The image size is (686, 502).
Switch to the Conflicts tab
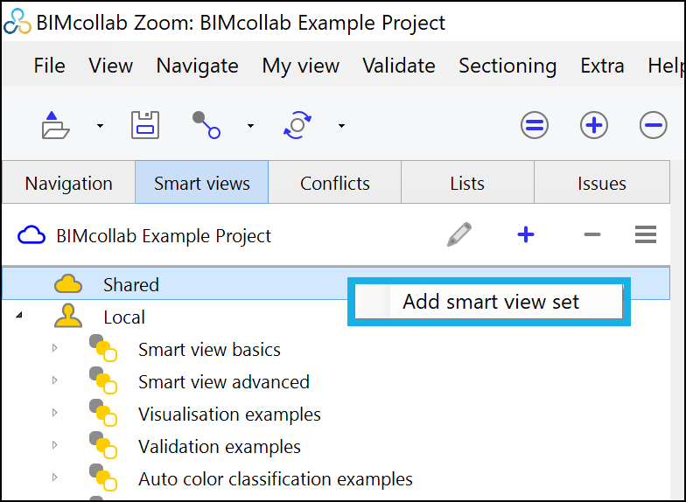point(335,182)
